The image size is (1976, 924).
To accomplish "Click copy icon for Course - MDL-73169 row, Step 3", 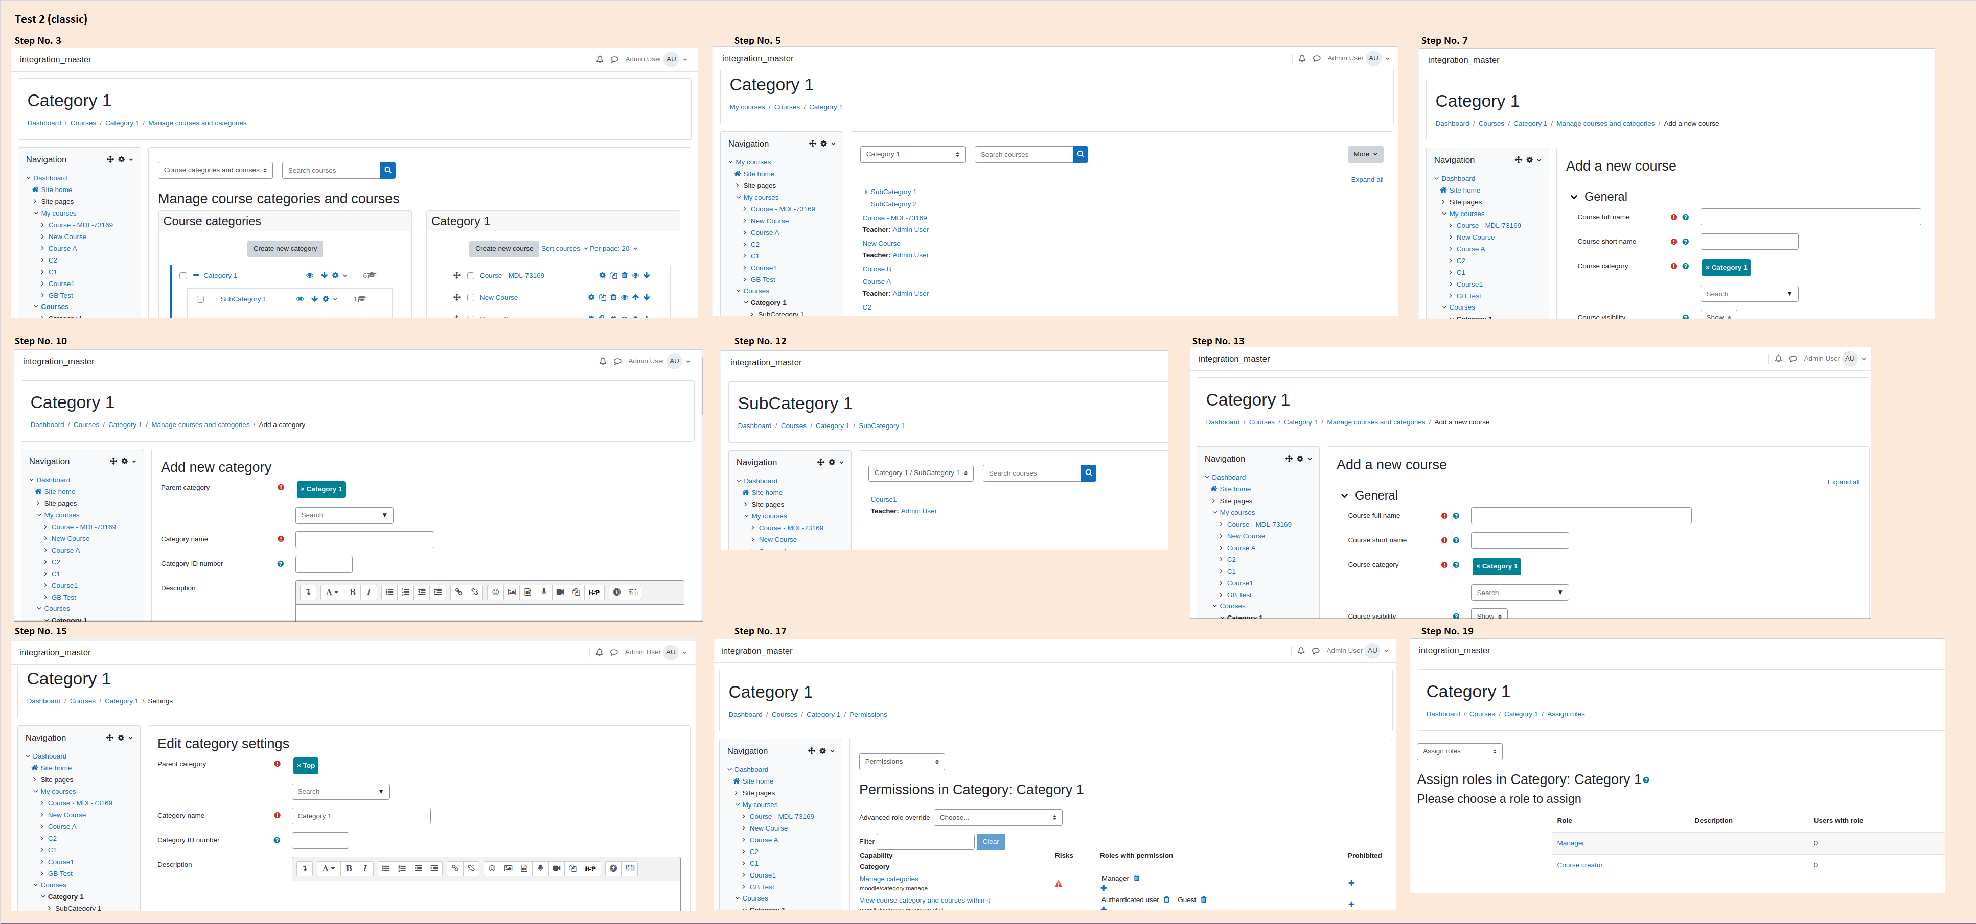I will tap(613, 275).
